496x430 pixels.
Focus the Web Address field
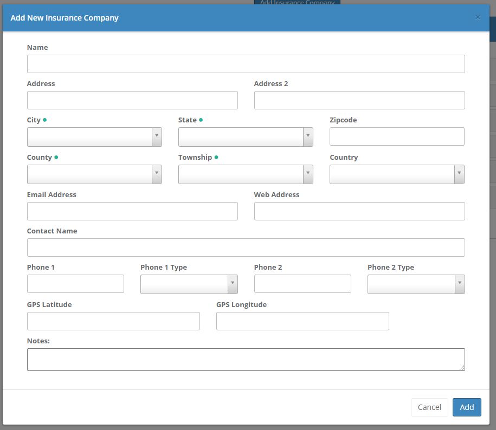click(359, 211)
